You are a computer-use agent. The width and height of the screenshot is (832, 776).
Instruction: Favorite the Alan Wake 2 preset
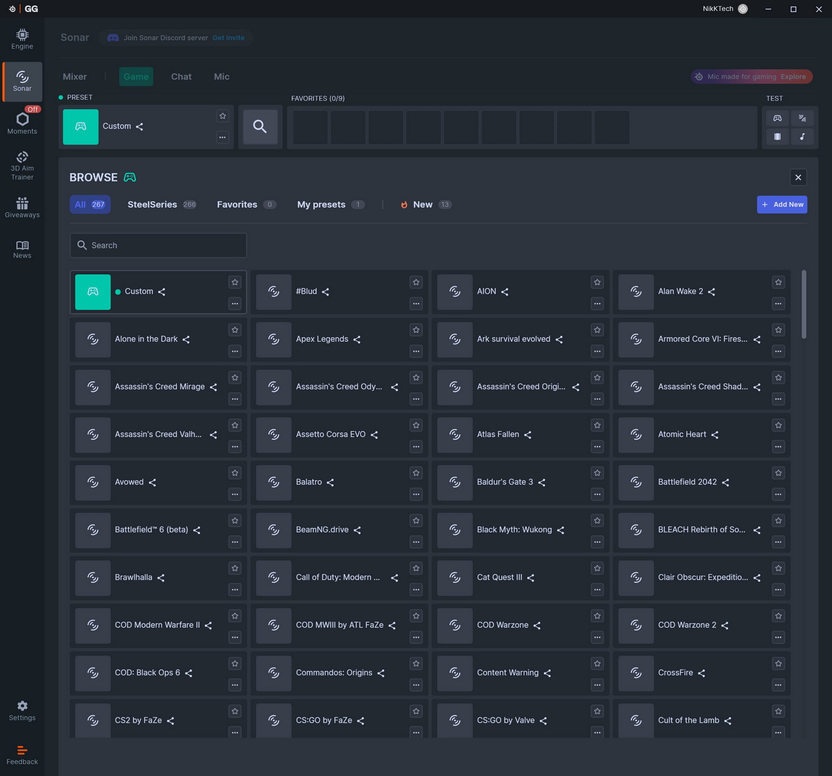778,282
